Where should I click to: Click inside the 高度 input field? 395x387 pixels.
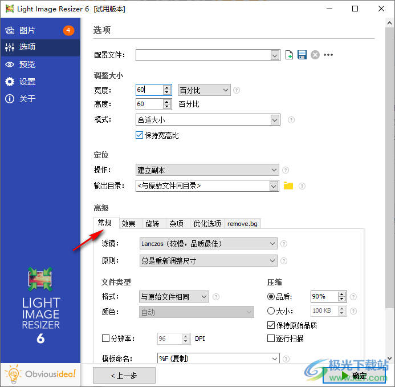pos(149,104)
